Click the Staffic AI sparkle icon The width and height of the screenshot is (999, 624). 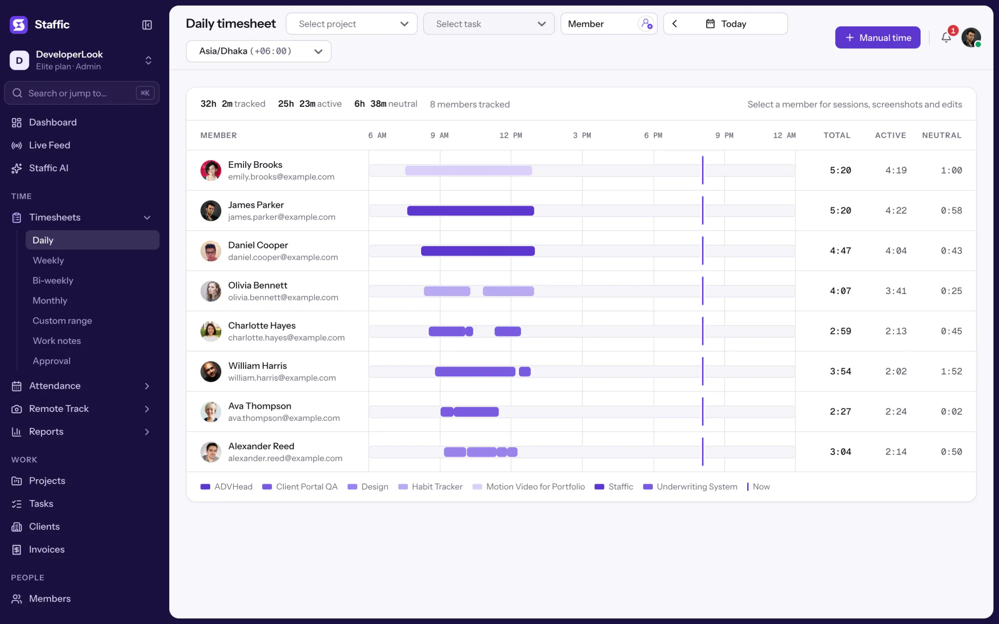(16, 168)
